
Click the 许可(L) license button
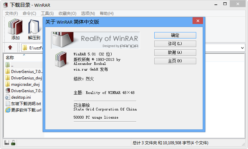(175, 44)
